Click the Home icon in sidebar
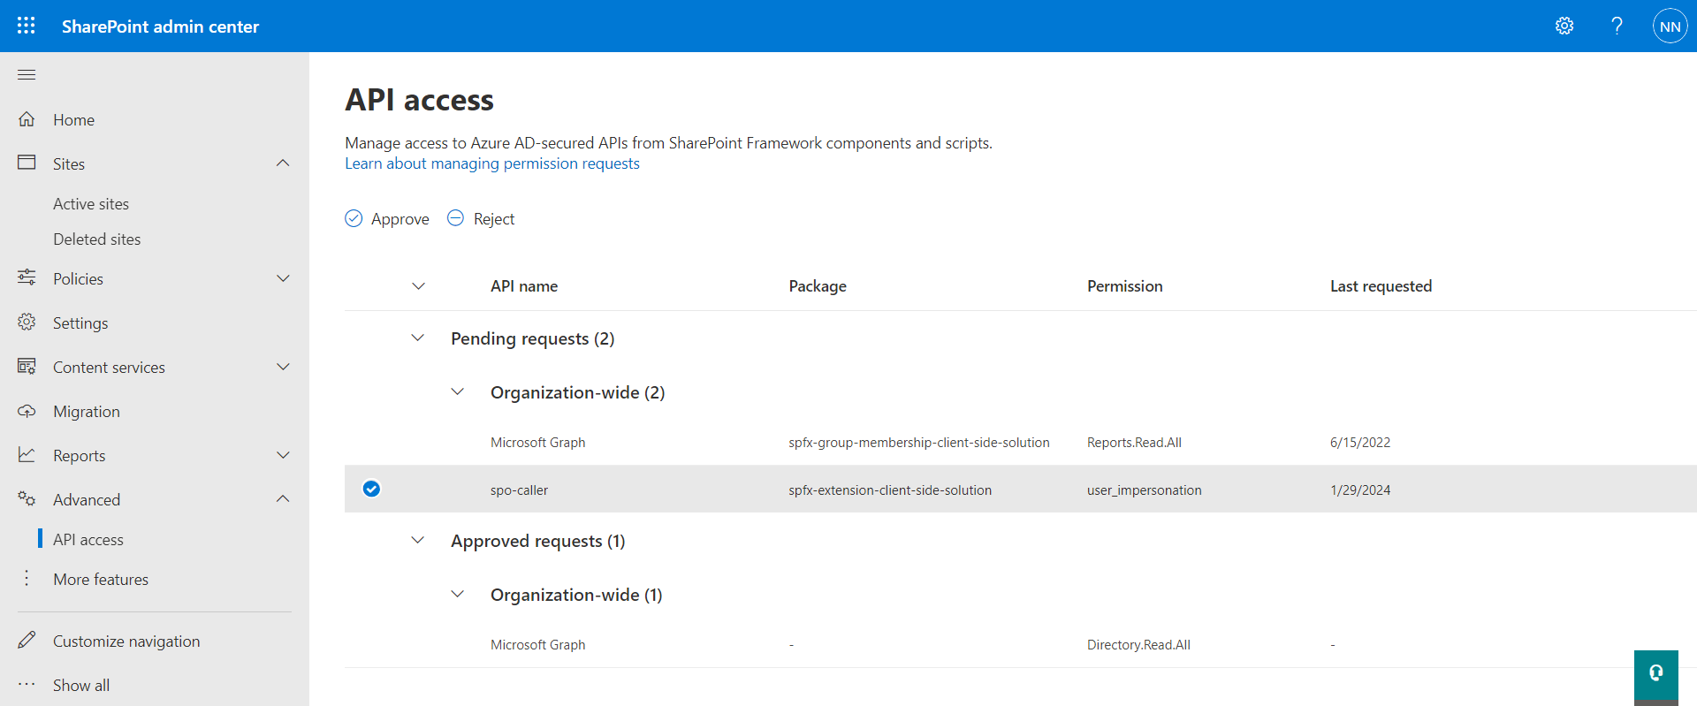This screenshot has width=1697, height=706. click(x=27, y=119)
